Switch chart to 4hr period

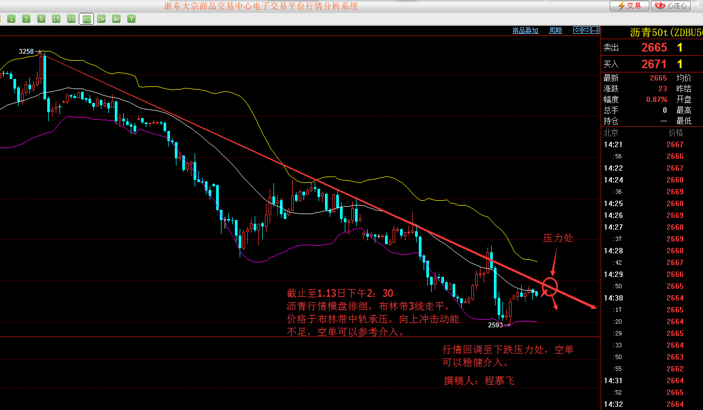click(x=116, y=19)
